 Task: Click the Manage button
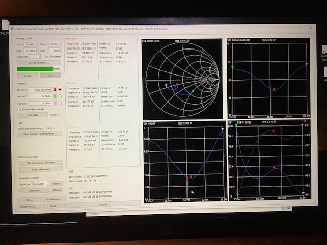pos(57,190)
